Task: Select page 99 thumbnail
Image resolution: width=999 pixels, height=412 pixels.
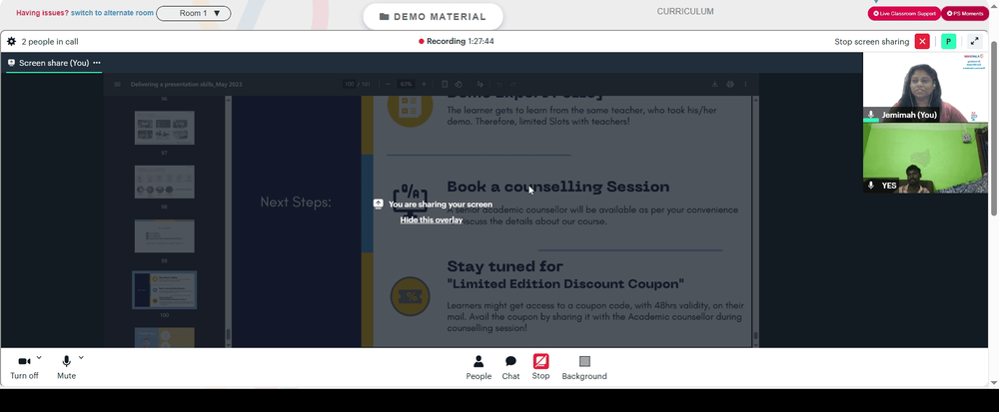Action: pyautogui.click(x=165, y=235)
